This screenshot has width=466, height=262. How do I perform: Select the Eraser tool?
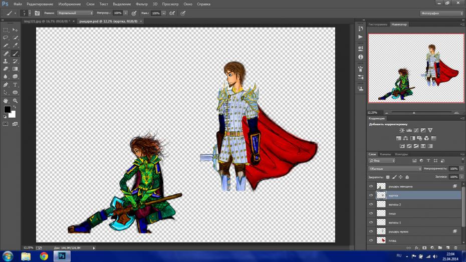(6, 69)
